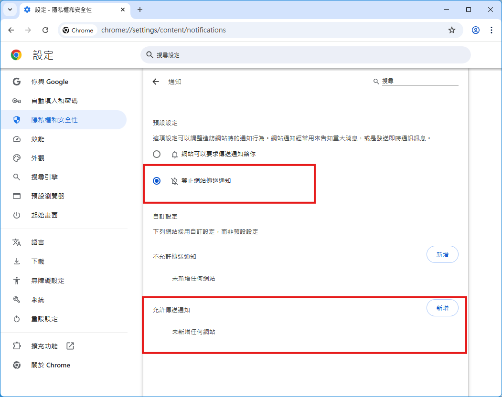Open 自動填入和密碼 key icon
The width and height of the screenshot is (502, 397).
pos(16,101)
